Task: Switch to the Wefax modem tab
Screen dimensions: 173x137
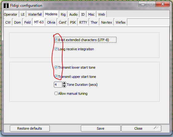Action: pyautogui.click(x=120, y=22)
